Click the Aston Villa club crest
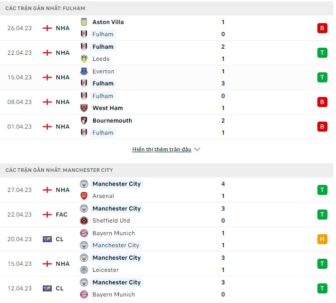The image size is (336, 303). tap(84, 22)
